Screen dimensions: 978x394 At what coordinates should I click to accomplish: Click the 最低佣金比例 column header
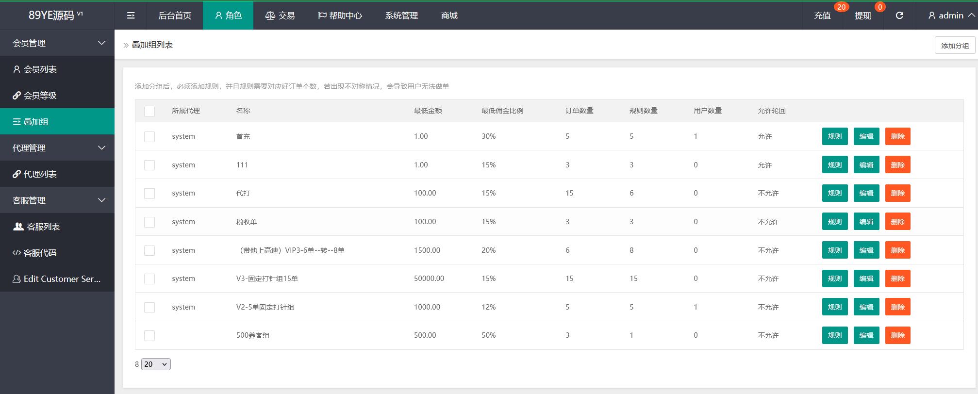point(502,111)
